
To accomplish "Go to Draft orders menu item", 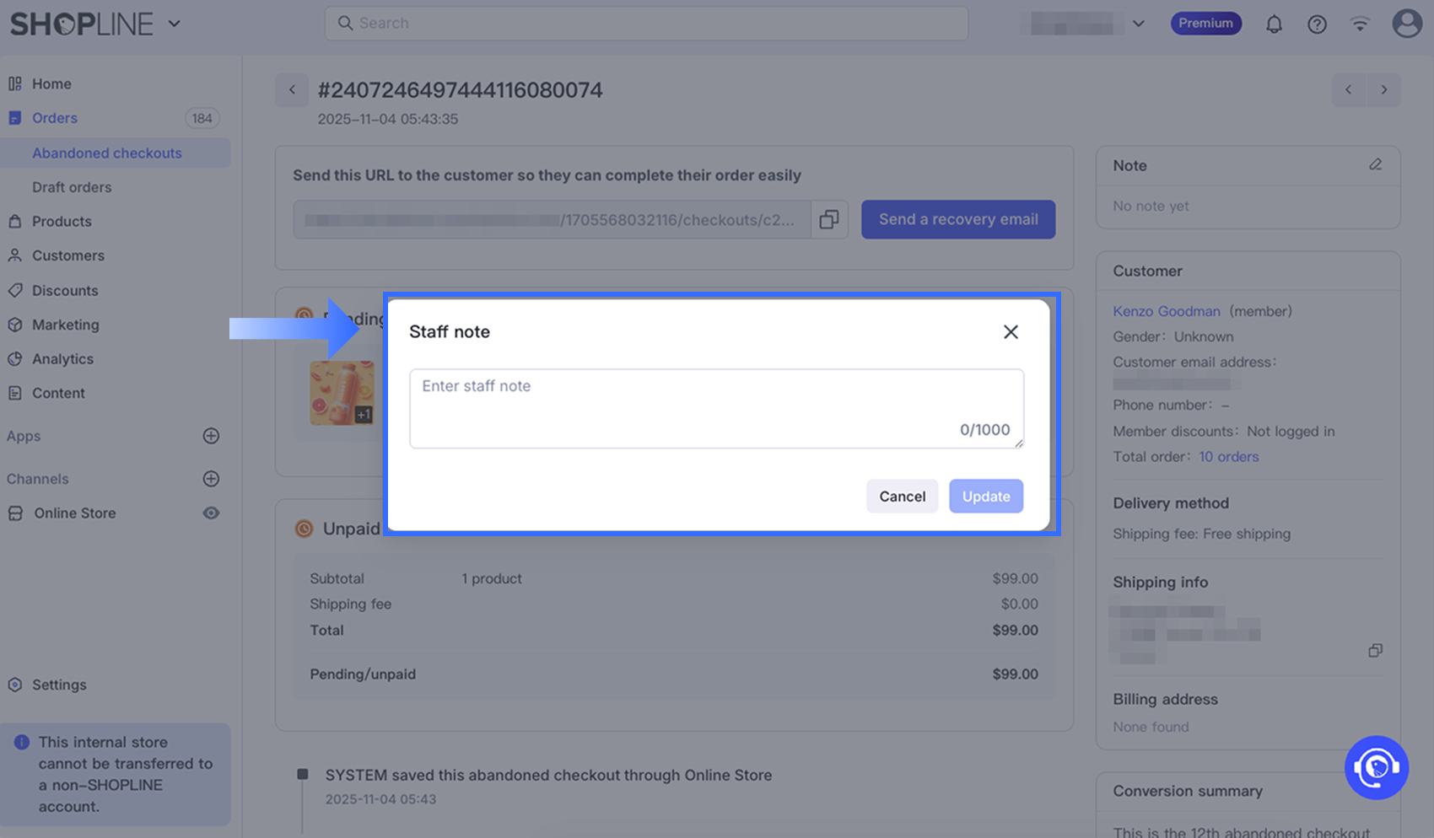I will pyautogui.click(x=72, y=187).
